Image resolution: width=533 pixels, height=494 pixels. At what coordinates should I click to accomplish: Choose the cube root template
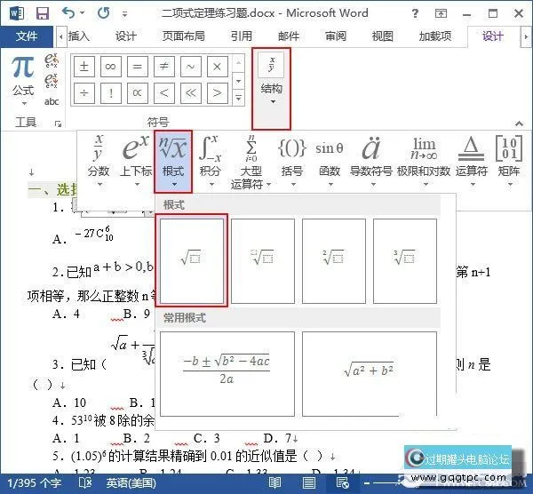pyautogui.click(x=404, y=259)
